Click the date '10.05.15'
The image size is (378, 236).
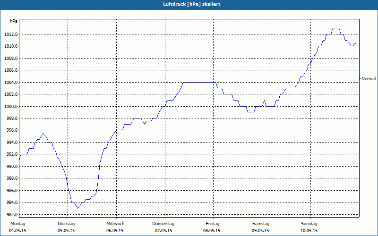pos(309,231)
